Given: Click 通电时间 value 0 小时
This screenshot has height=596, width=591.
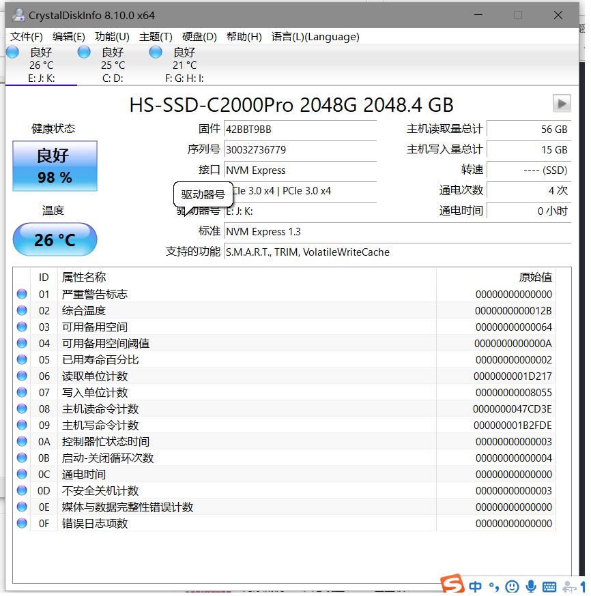Looking at the screenshot, I should tap(529, 211).
